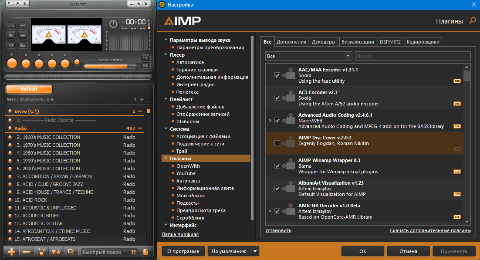480x260 pixels.
Task: Switch to the Декодеры tab
Action: point(323,42)
